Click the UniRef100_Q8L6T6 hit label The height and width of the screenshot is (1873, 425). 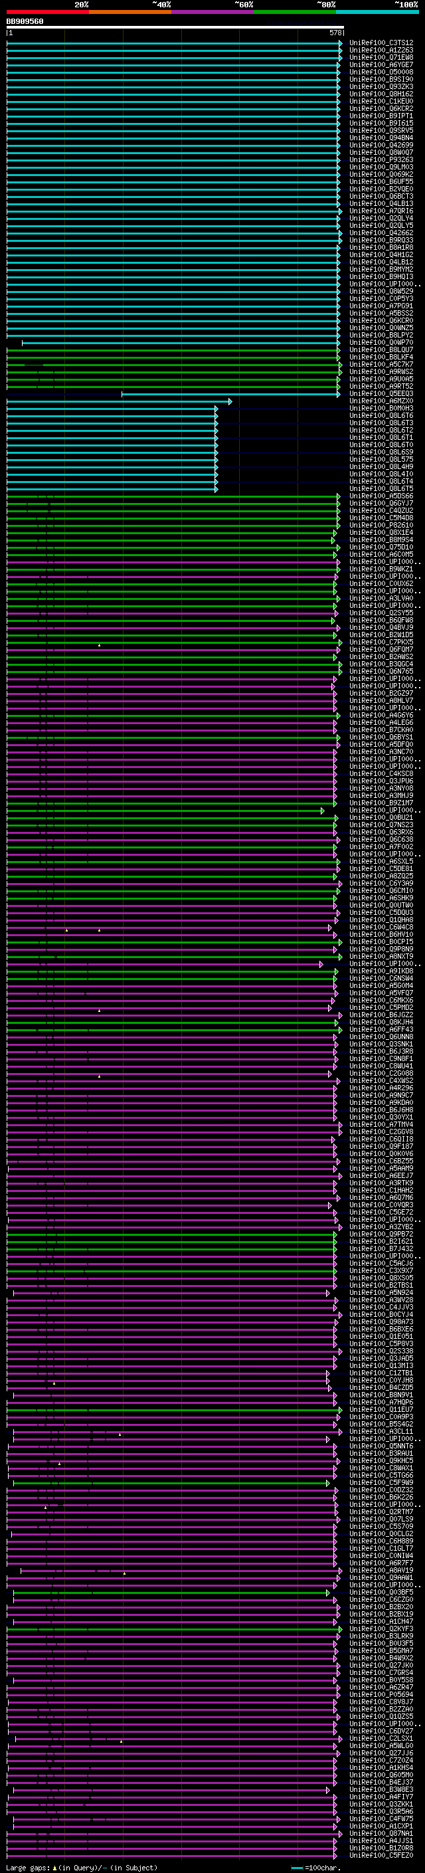pos(381,415)
